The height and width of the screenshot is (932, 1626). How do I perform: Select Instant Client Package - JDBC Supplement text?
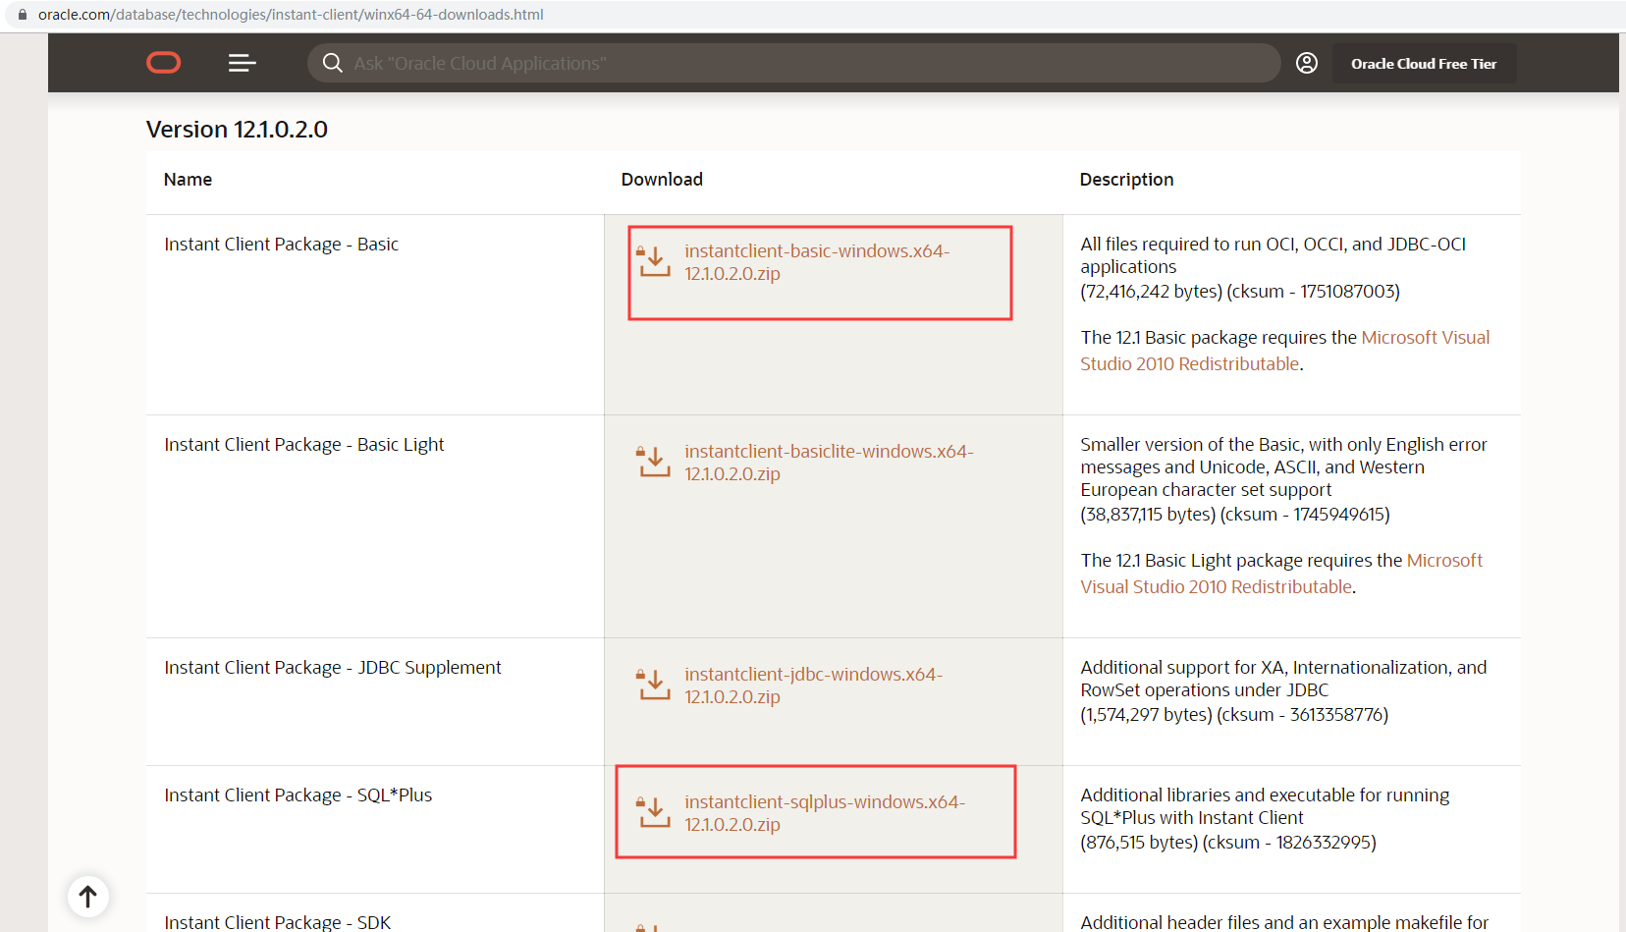[x=332, y=668]
